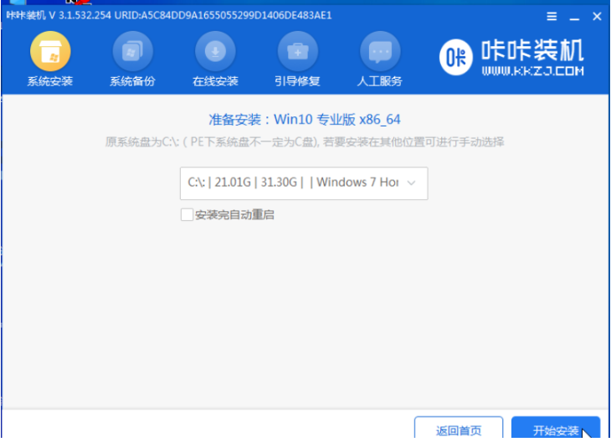Viewport: 611px width, 442px height.
Task: Enable the 安装完自动重启 checkbox
Action: (x=187, y=215)
